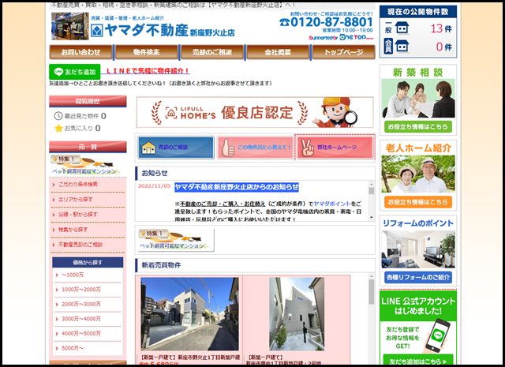Click the 老人ホーム紹介 elderly couple photo
This screenshot has height=367, width=505.
[418, 174]
